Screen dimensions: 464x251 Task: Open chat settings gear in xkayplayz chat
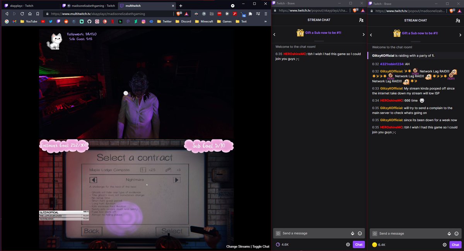click(348, 244)
